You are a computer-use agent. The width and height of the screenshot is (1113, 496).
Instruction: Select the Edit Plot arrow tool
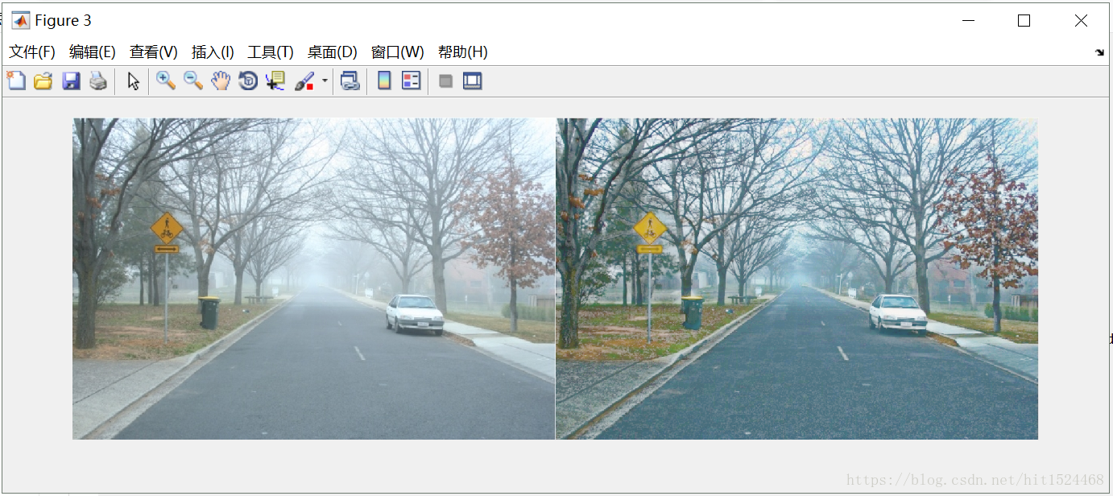click(134, 81)
